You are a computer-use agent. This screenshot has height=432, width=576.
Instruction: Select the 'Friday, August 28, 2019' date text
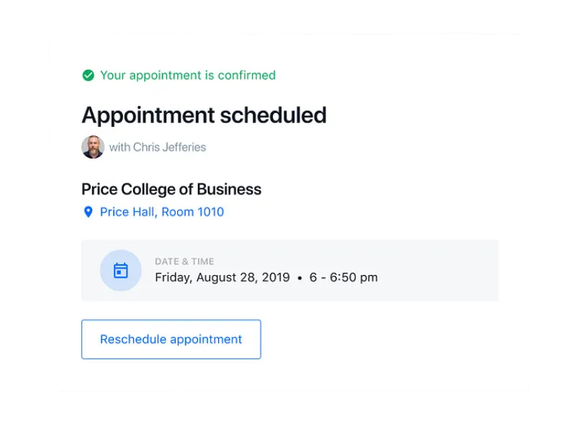pos(222,277)
